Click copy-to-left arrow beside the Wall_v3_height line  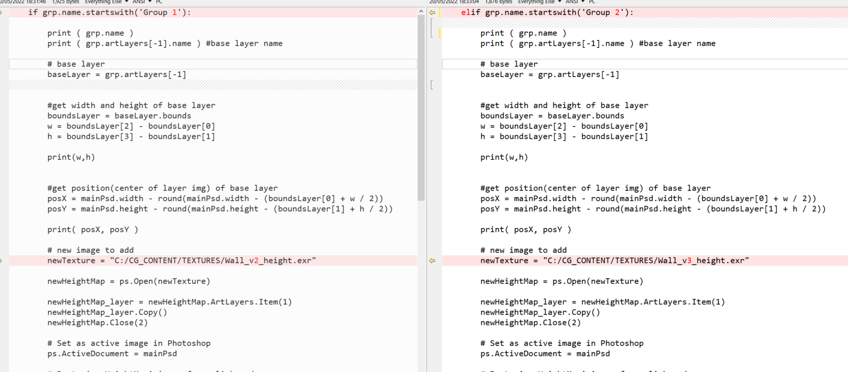432,261
